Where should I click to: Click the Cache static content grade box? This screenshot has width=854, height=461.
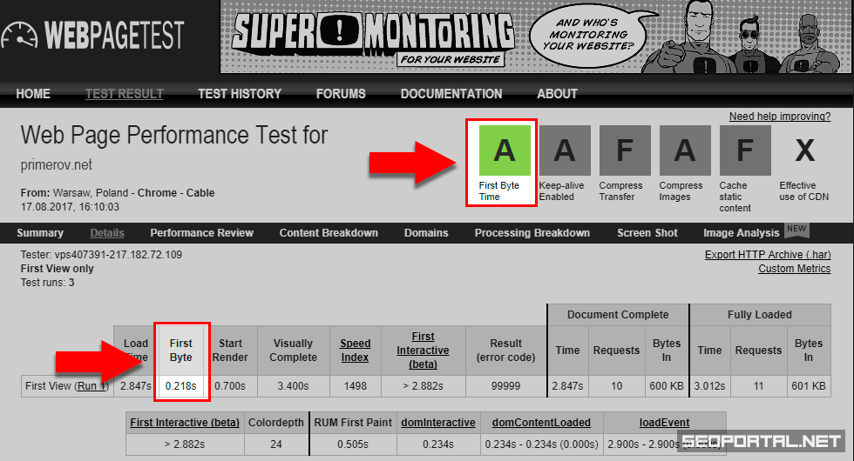(x=745, y=150)
